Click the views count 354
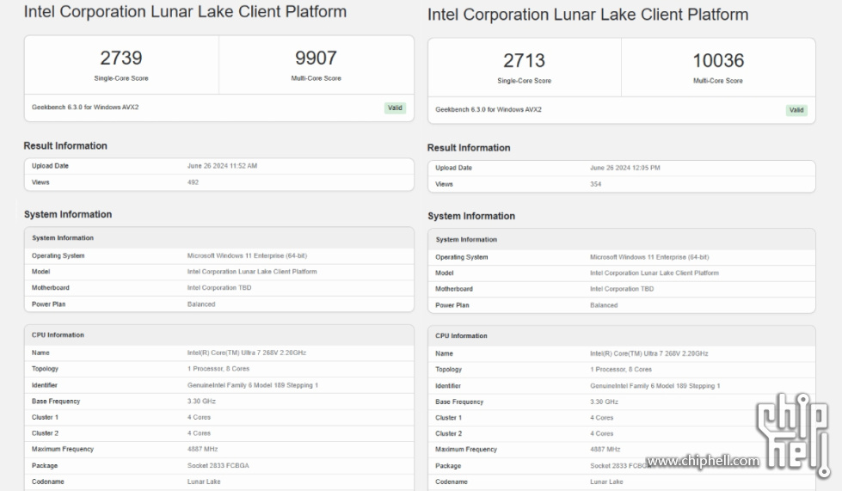This screenshot has height=491, width=842. pos(595,184)
